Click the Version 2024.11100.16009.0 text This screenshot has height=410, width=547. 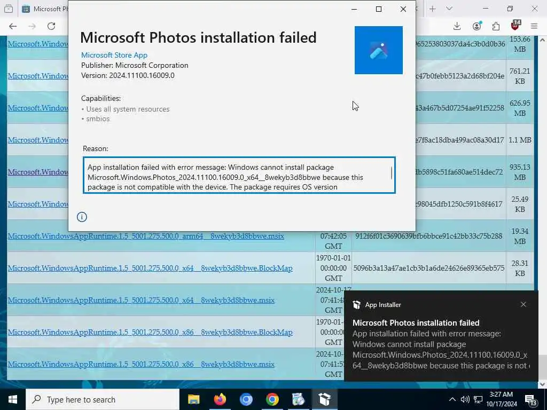pyautogui.click(x=128, y=75)
